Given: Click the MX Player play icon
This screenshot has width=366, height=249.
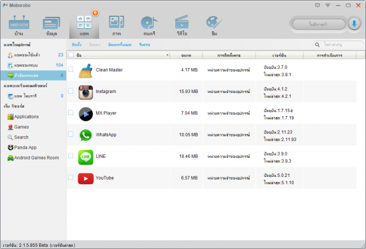Looking at the screenshot, I should tap(86, 114).
